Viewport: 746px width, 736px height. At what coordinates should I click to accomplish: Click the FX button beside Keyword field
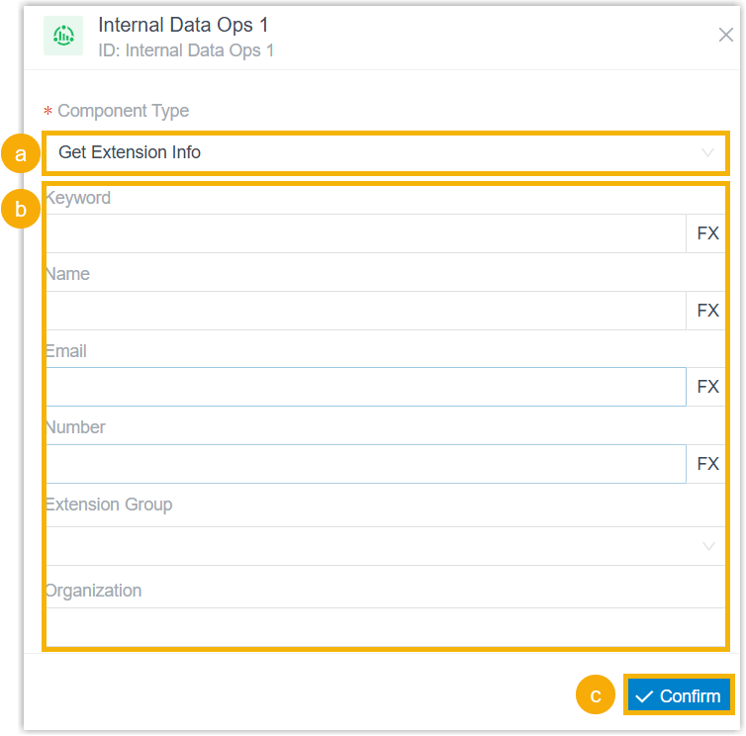[707, 233]
